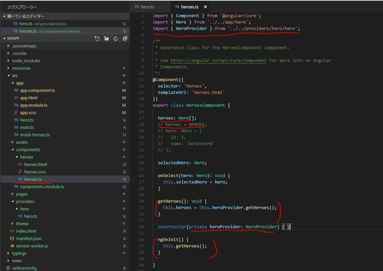Click the HeroProvider type in the constructor

point(261,227)
